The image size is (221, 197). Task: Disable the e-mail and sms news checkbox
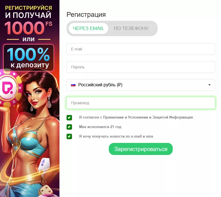[69, 136]
